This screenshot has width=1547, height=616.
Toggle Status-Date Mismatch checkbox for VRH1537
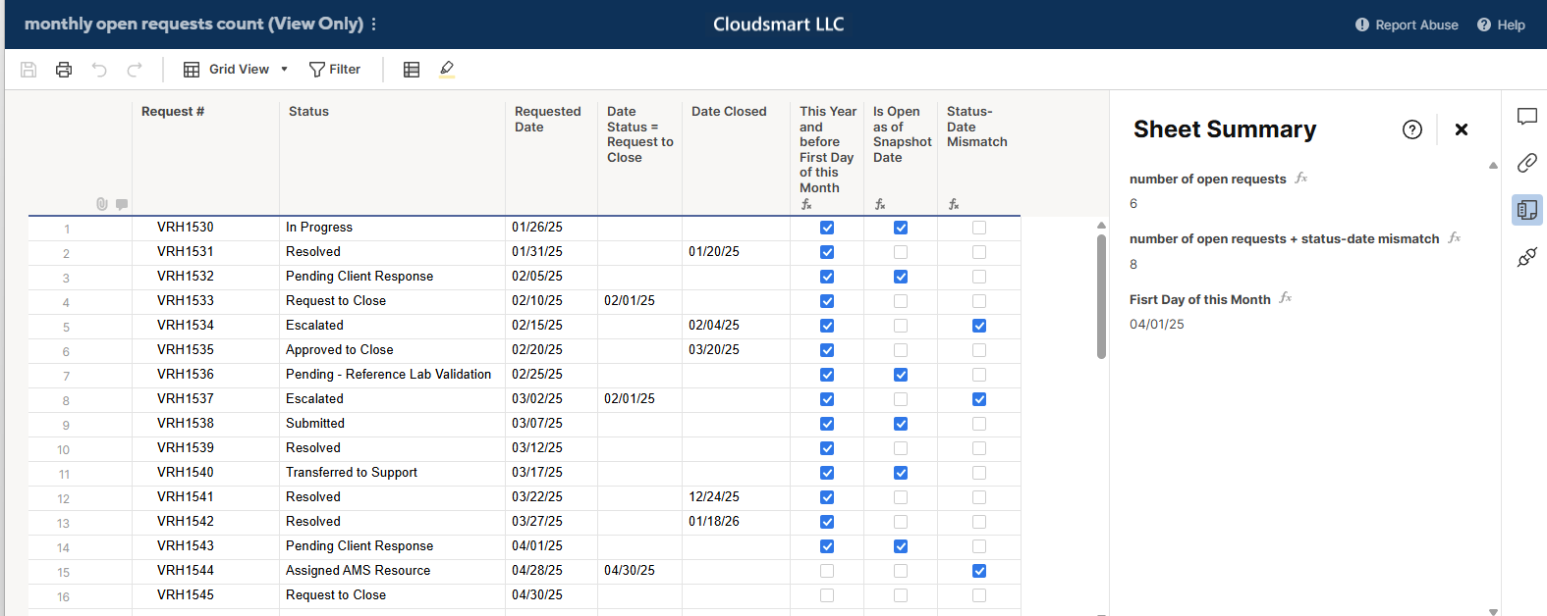click(979, 399)
